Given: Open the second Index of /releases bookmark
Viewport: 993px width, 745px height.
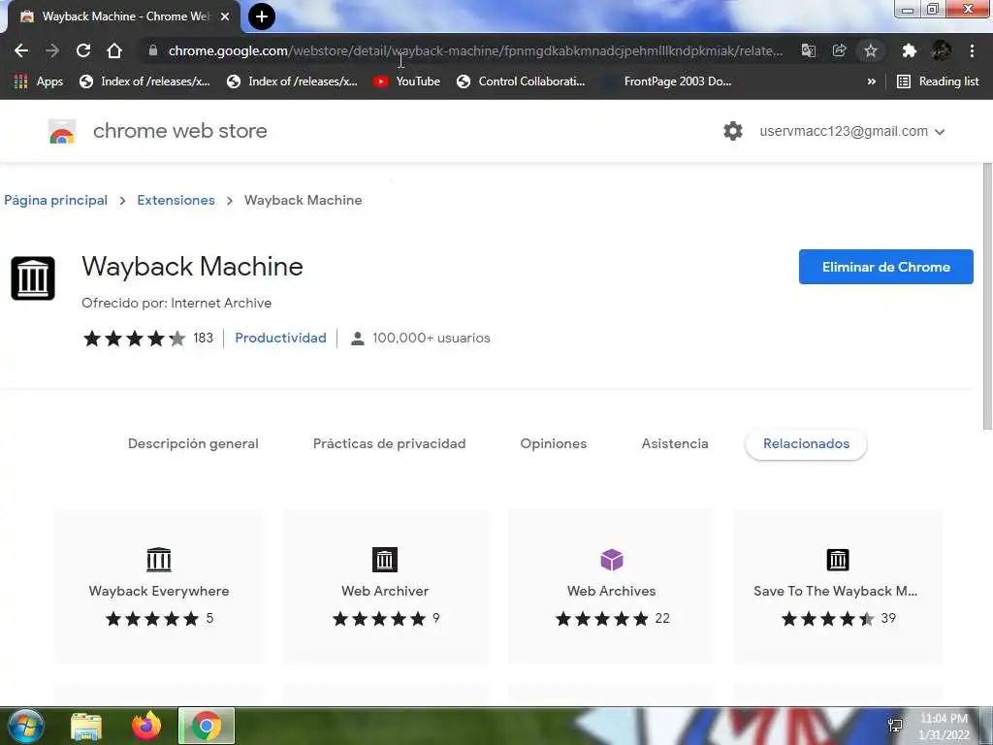Looking at the screenshot, I should click(293, 81).
